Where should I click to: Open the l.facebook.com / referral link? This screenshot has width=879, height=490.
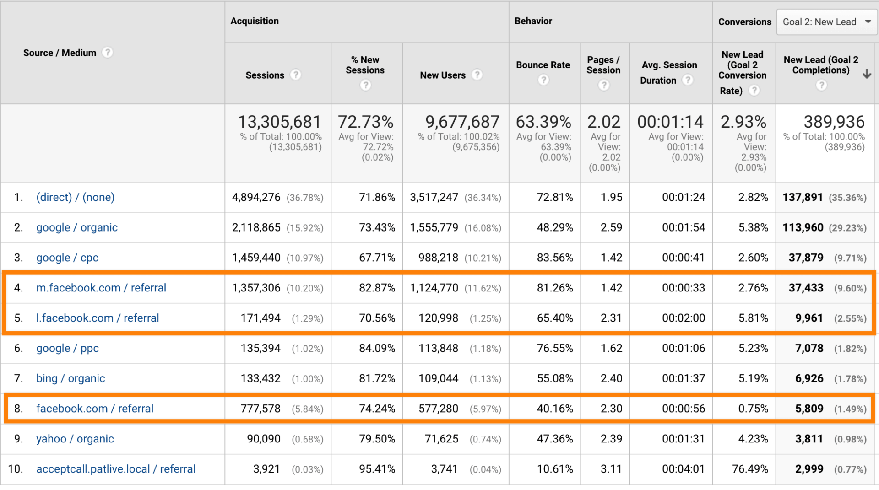98,318
